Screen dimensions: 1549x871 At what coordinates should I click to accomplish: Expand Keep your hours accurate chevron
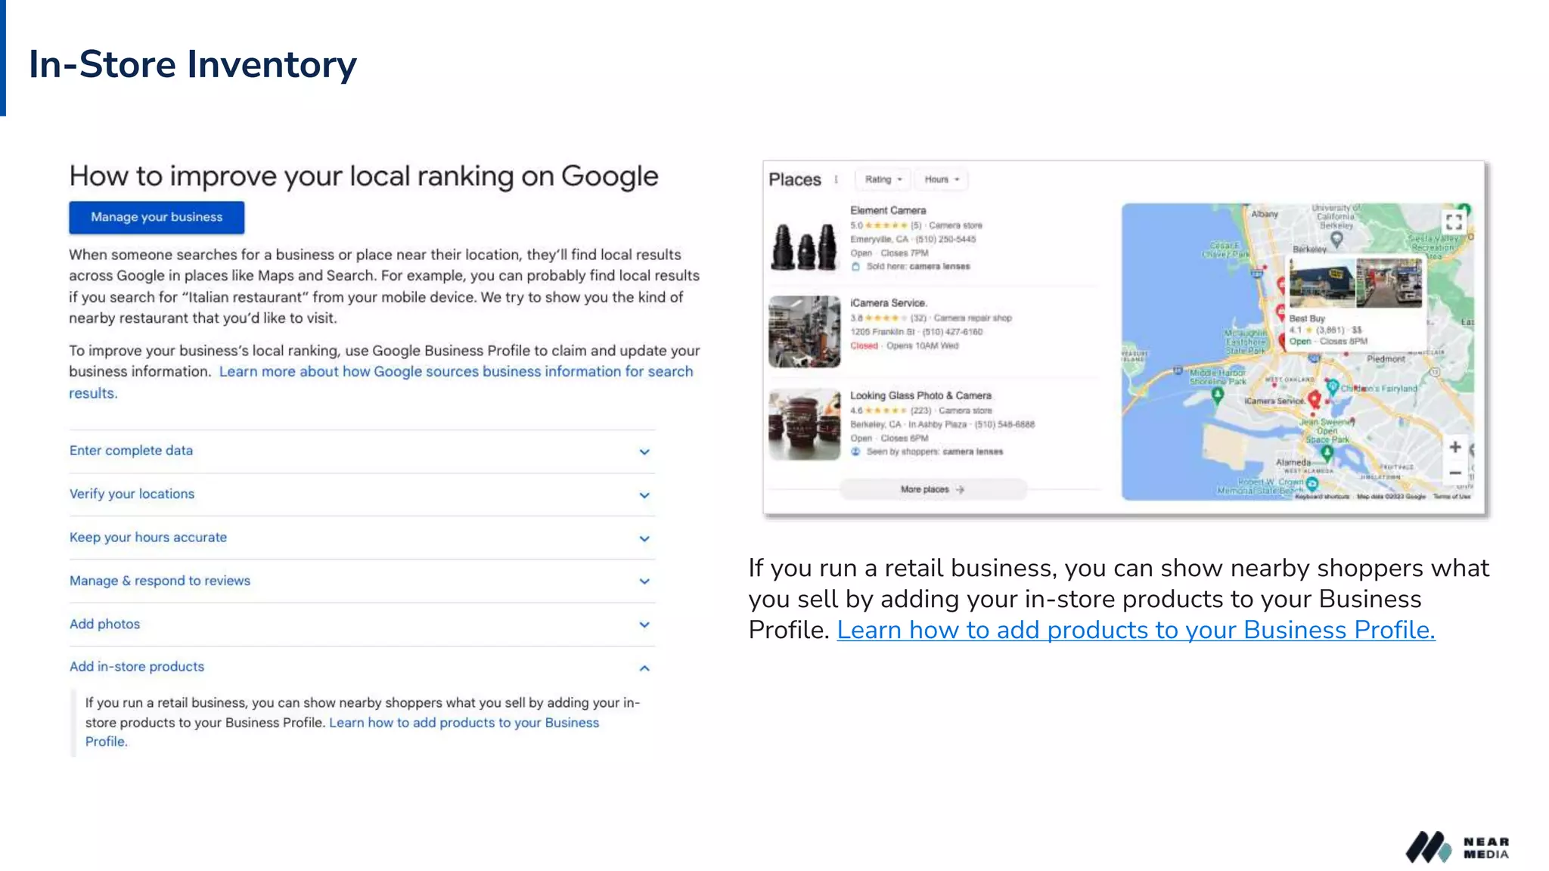pyautogui.click(x=644, y=538)
